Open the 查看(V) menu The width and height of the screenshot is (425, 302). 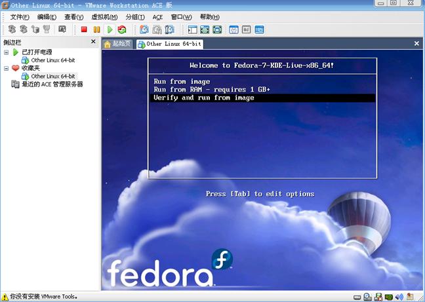(x=73, y=17)
